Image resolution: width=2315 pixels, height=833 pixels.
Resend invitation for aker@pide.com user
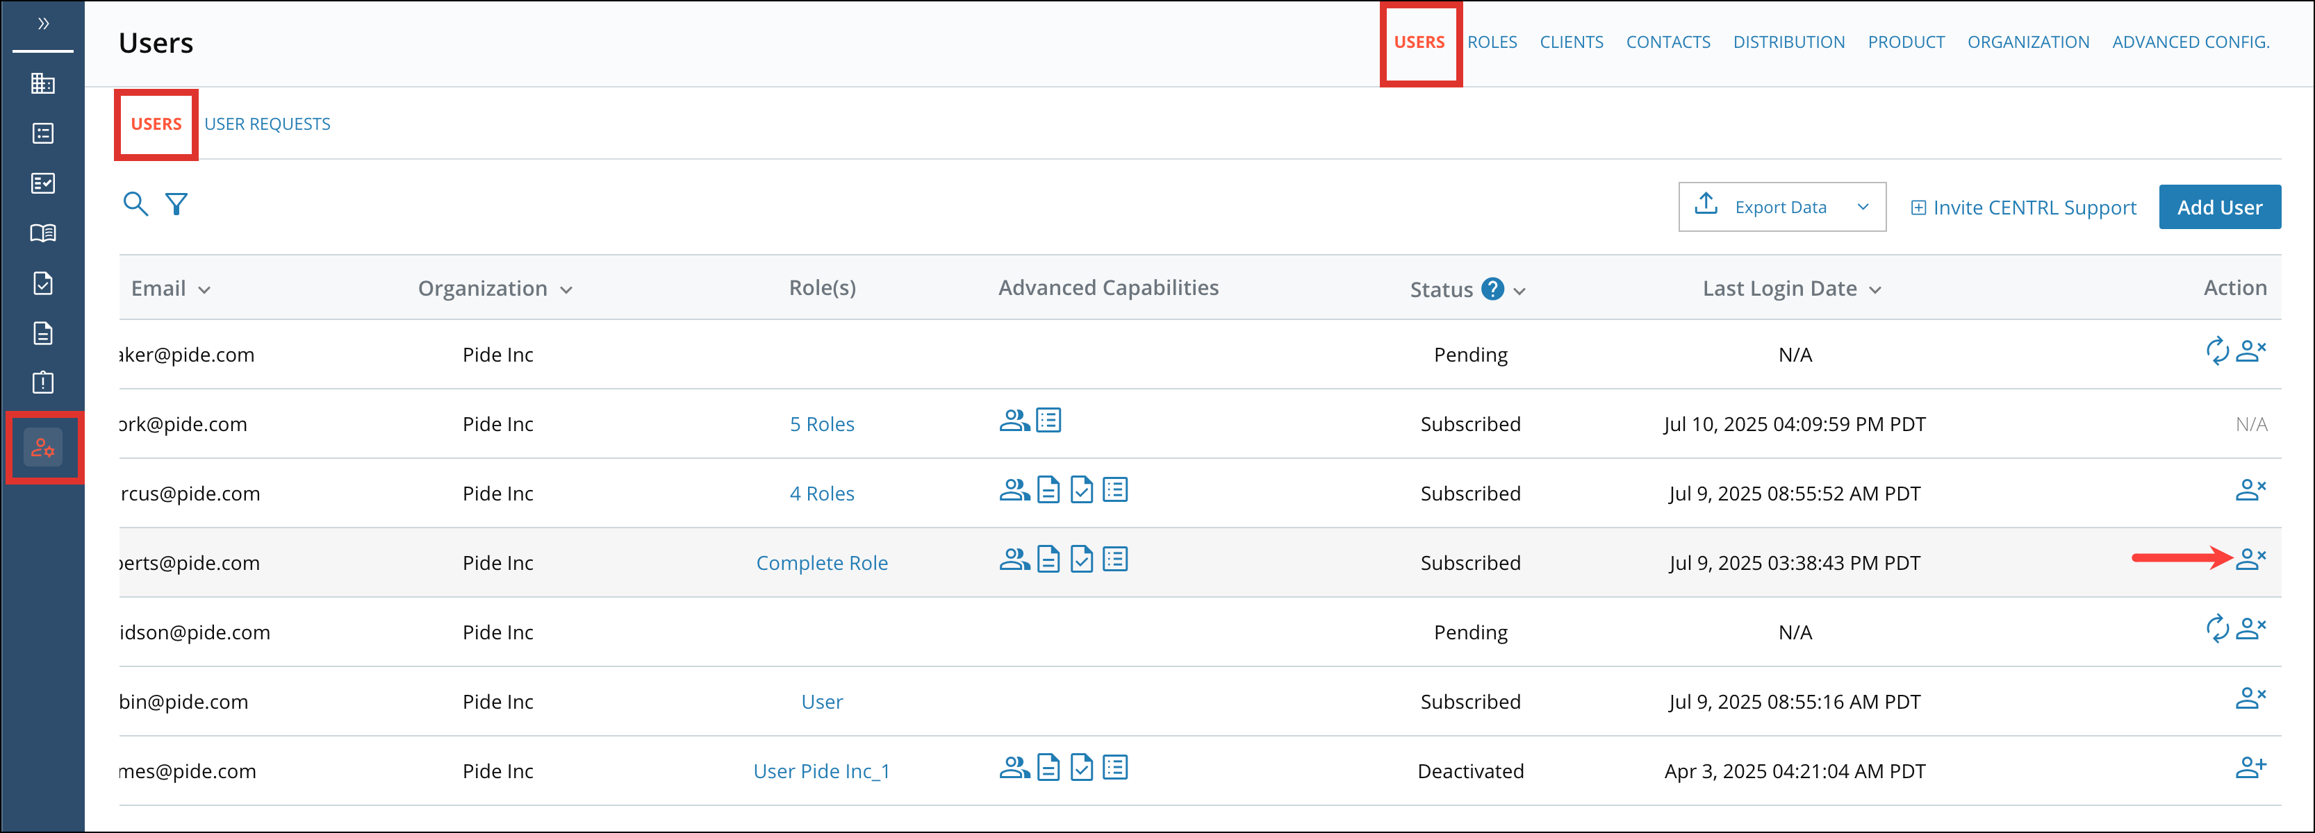tap(2217, 351)
